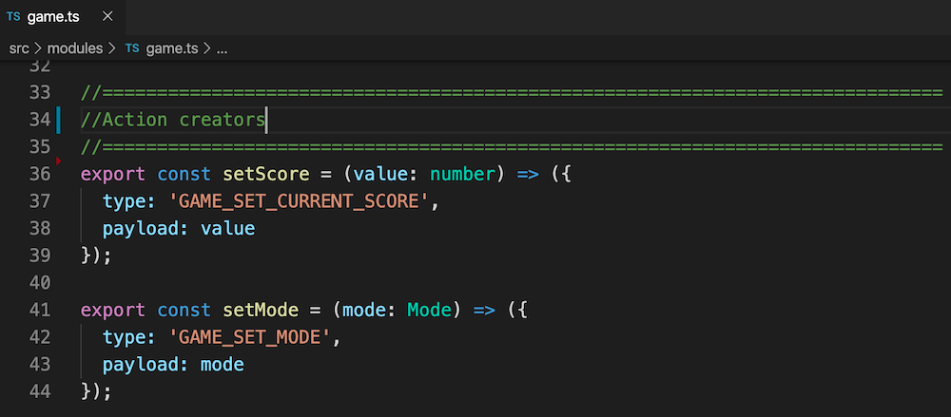
Task: Open the modules breadcrumb segment
Action: tap(75, 48)
